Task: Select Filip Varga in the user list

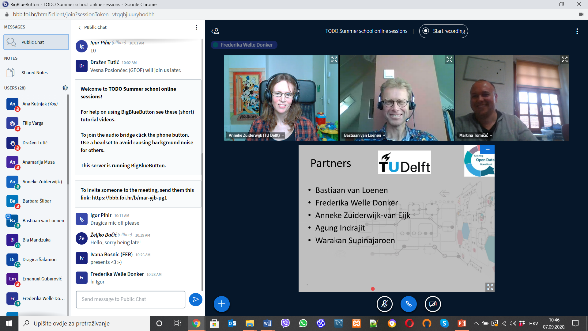Action: coord(33,123)
